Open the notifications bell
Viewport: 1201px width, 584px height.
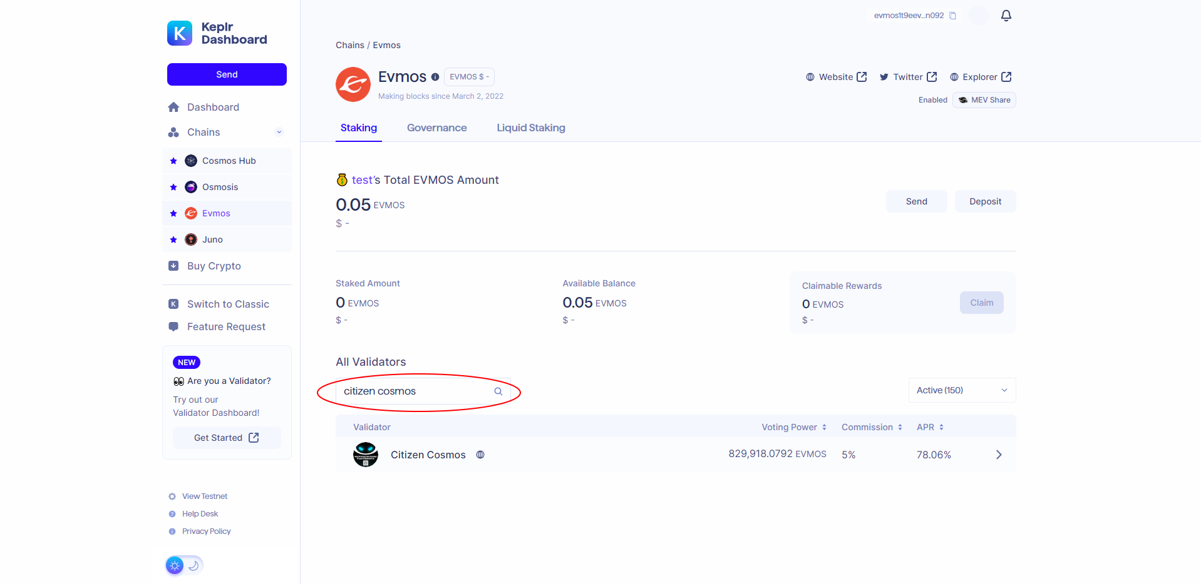click(1006, 16)
